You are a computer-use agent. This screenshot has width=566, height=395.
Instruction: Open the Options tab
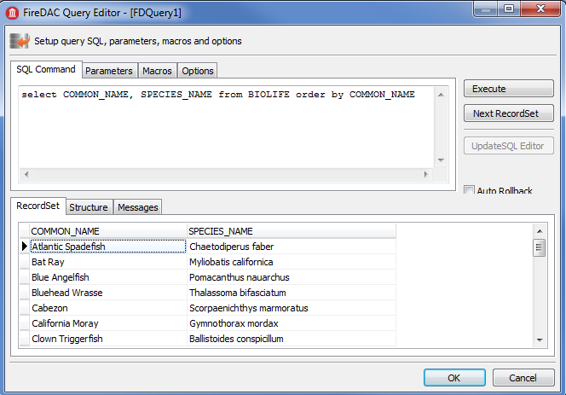198,71
